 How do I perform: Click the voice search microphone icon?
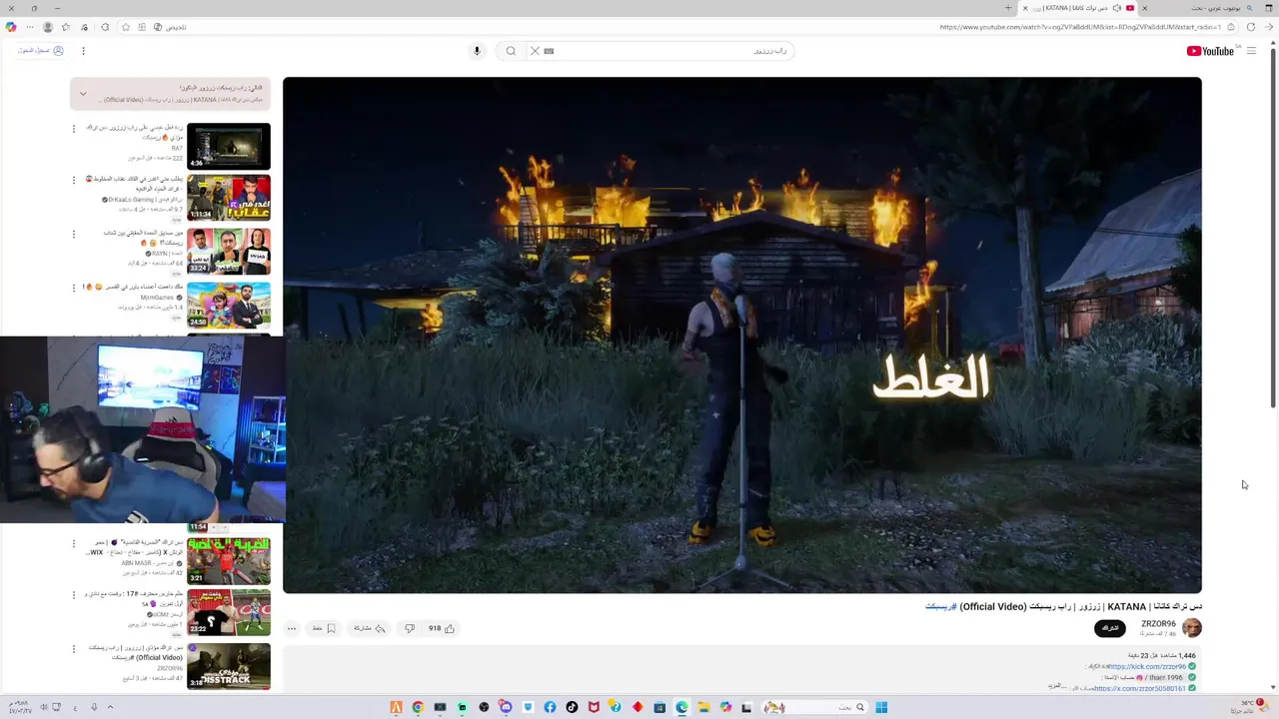[x=477, y=51]
